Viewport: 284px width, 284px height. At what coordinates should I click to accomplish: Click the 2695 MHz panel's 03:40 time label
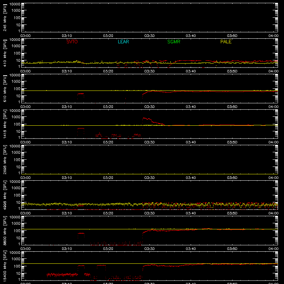coord(191,178)
